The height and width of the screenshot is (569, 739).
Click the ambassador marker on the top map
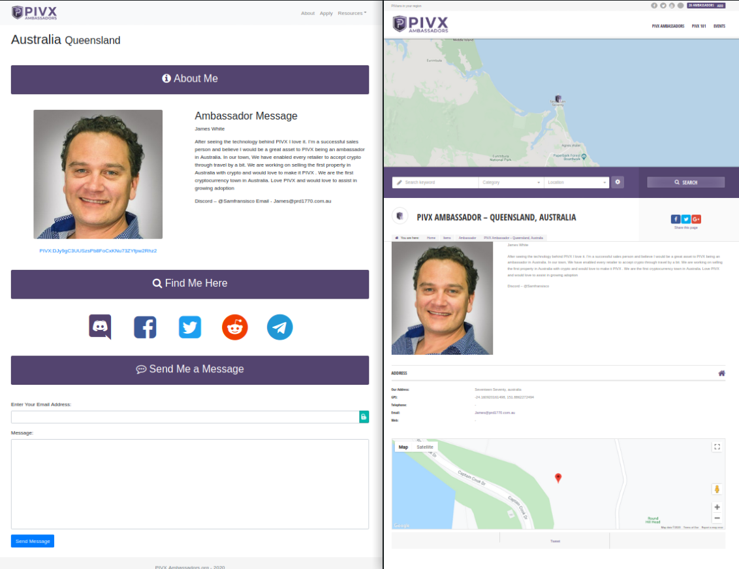tap(558, 99)
